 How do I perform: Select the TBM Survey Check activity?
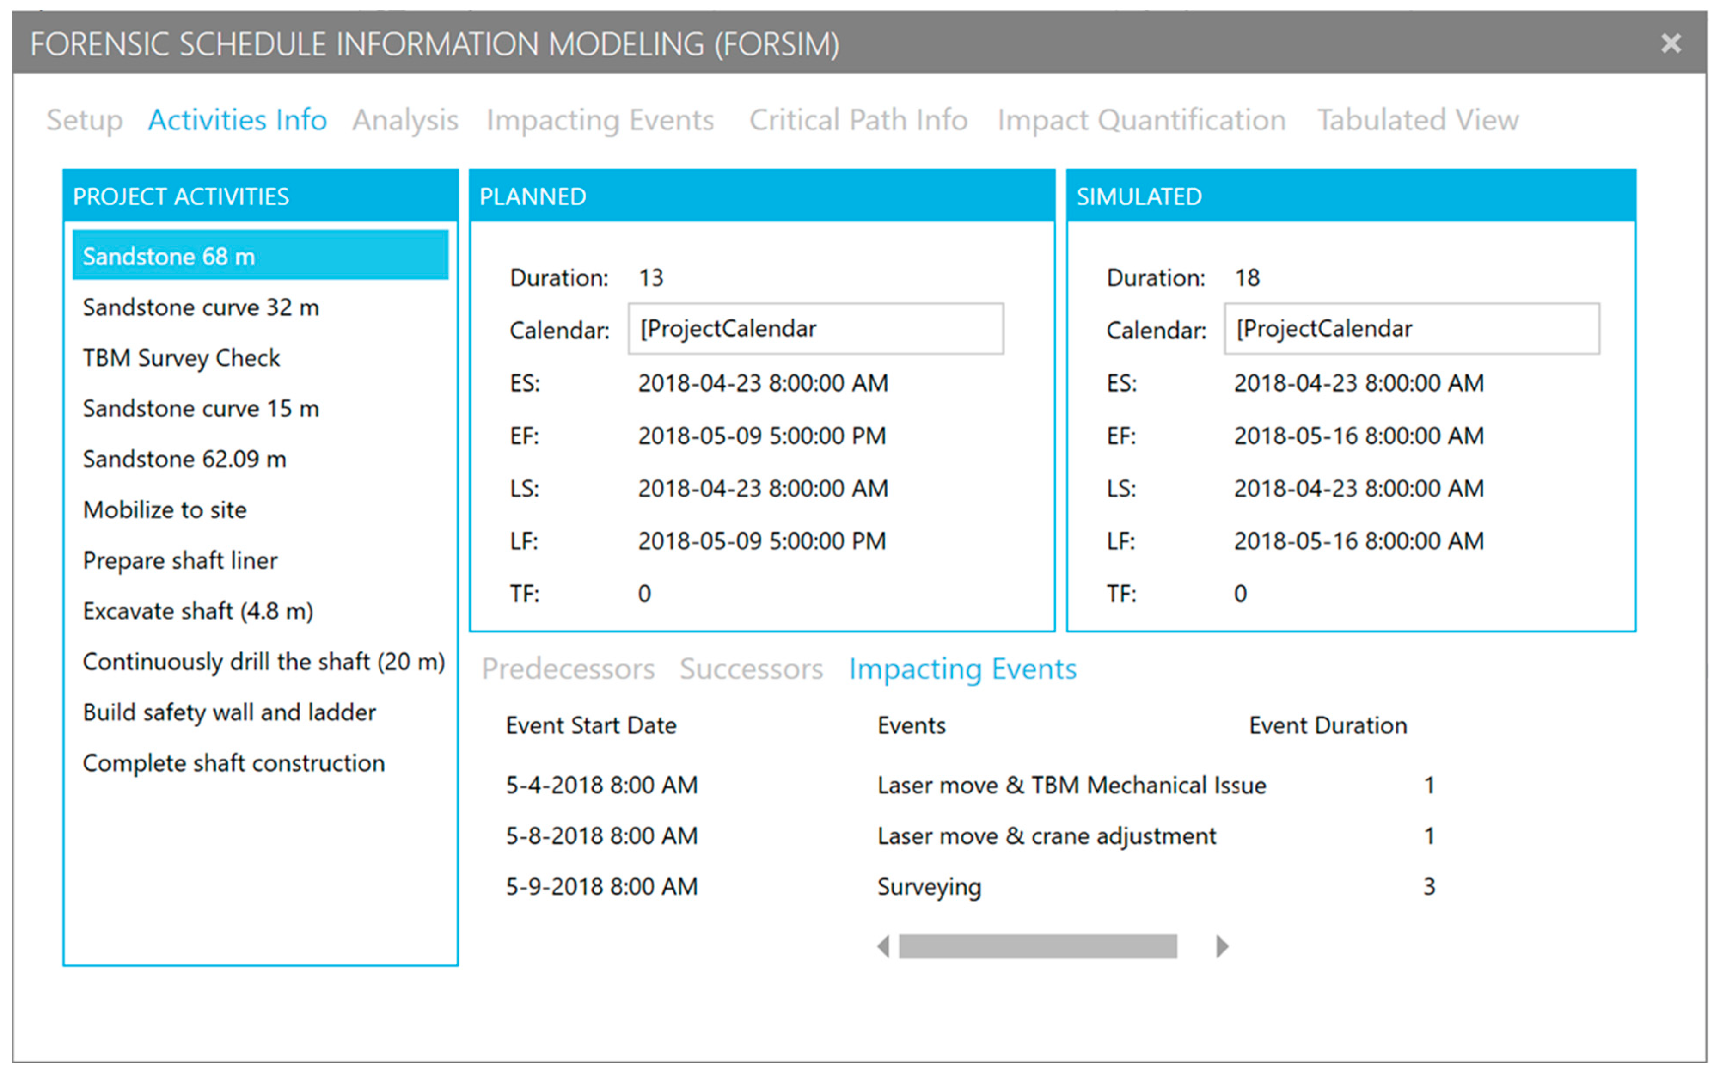click(181, 358)
